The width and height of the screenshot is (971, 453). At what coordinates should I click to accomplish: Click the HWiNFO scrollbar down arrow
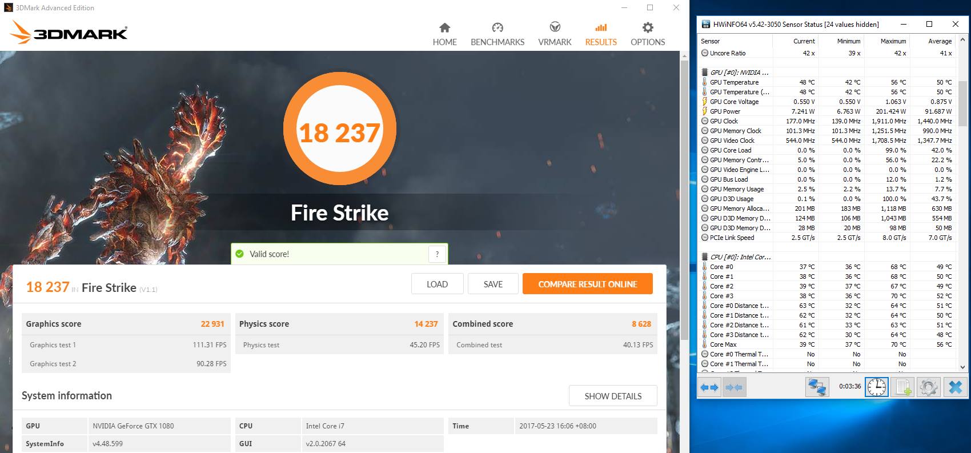pos(962,367)
